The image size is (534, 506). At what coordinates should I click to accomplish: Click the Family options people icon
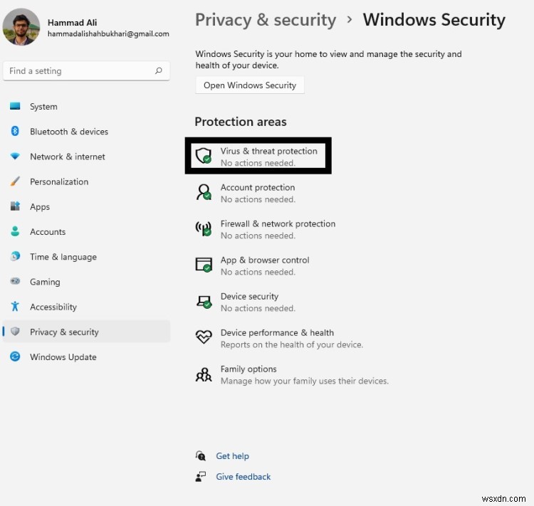tap(204, 374)
